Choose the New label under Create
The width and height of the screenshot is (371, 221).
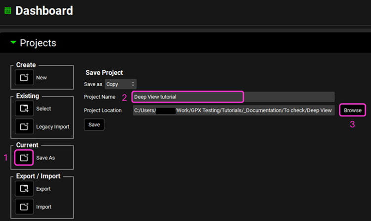42,78
